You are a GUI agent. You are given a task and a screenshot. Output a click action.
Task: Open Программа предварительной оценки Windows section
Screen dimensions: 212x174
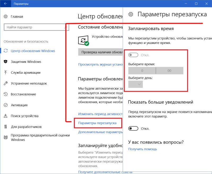coord(40,137)
